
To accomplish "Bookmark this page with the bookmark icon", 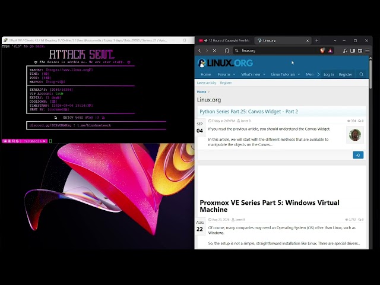I will coord(227,50).
